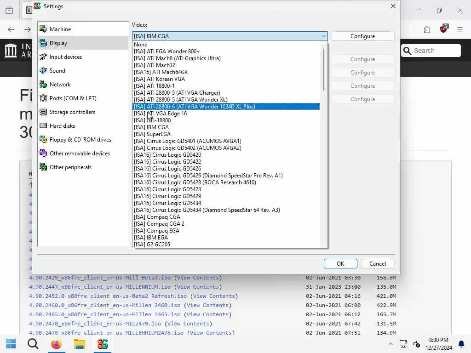
Task: Click the uBlock shield icon in browser
Action: coord(444,29)
